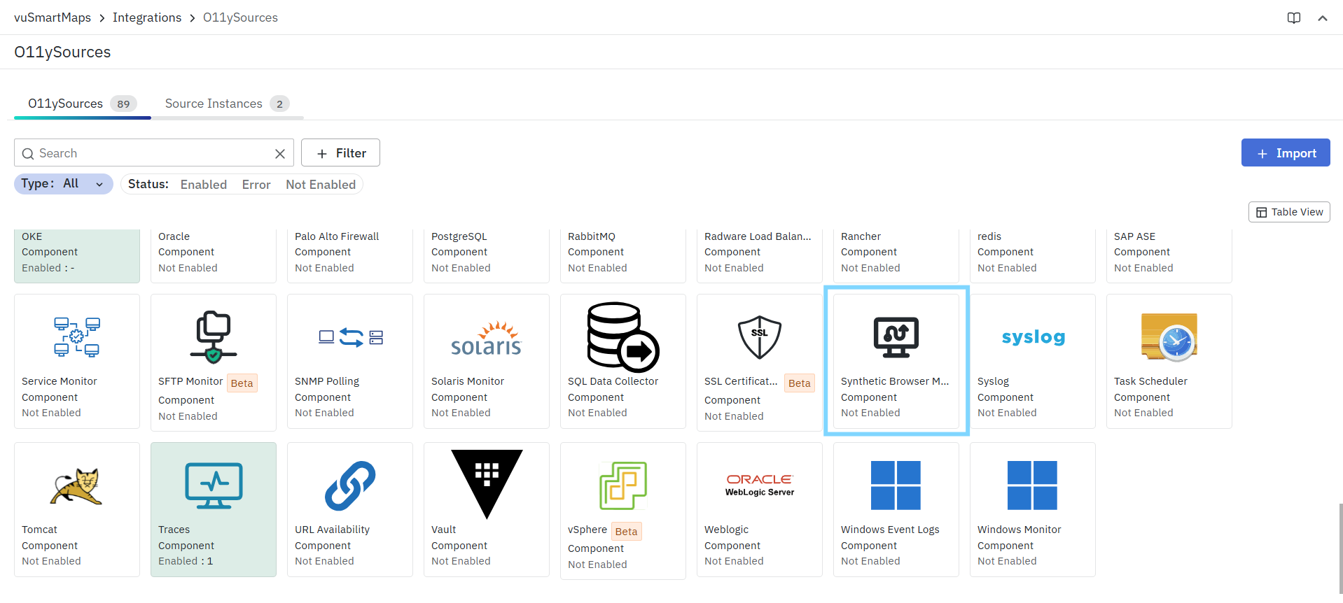
Task: Select the SSL Certificate shield icon
Action: pyautogui.click(x=759, y=336)
